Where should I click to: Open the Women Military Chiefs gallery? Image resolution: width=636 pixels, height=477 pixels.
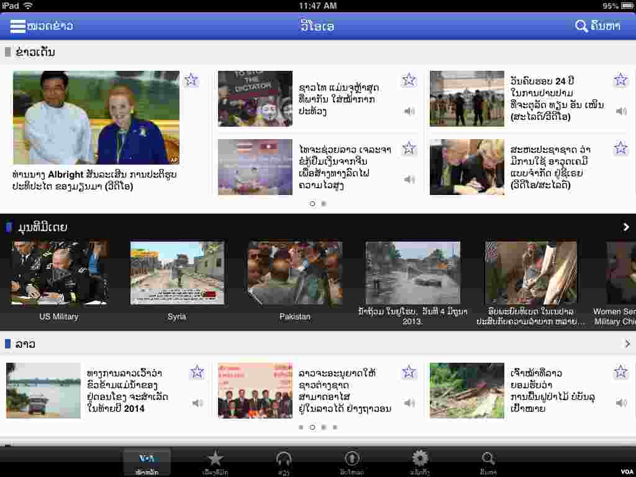[x=621, y=273]
